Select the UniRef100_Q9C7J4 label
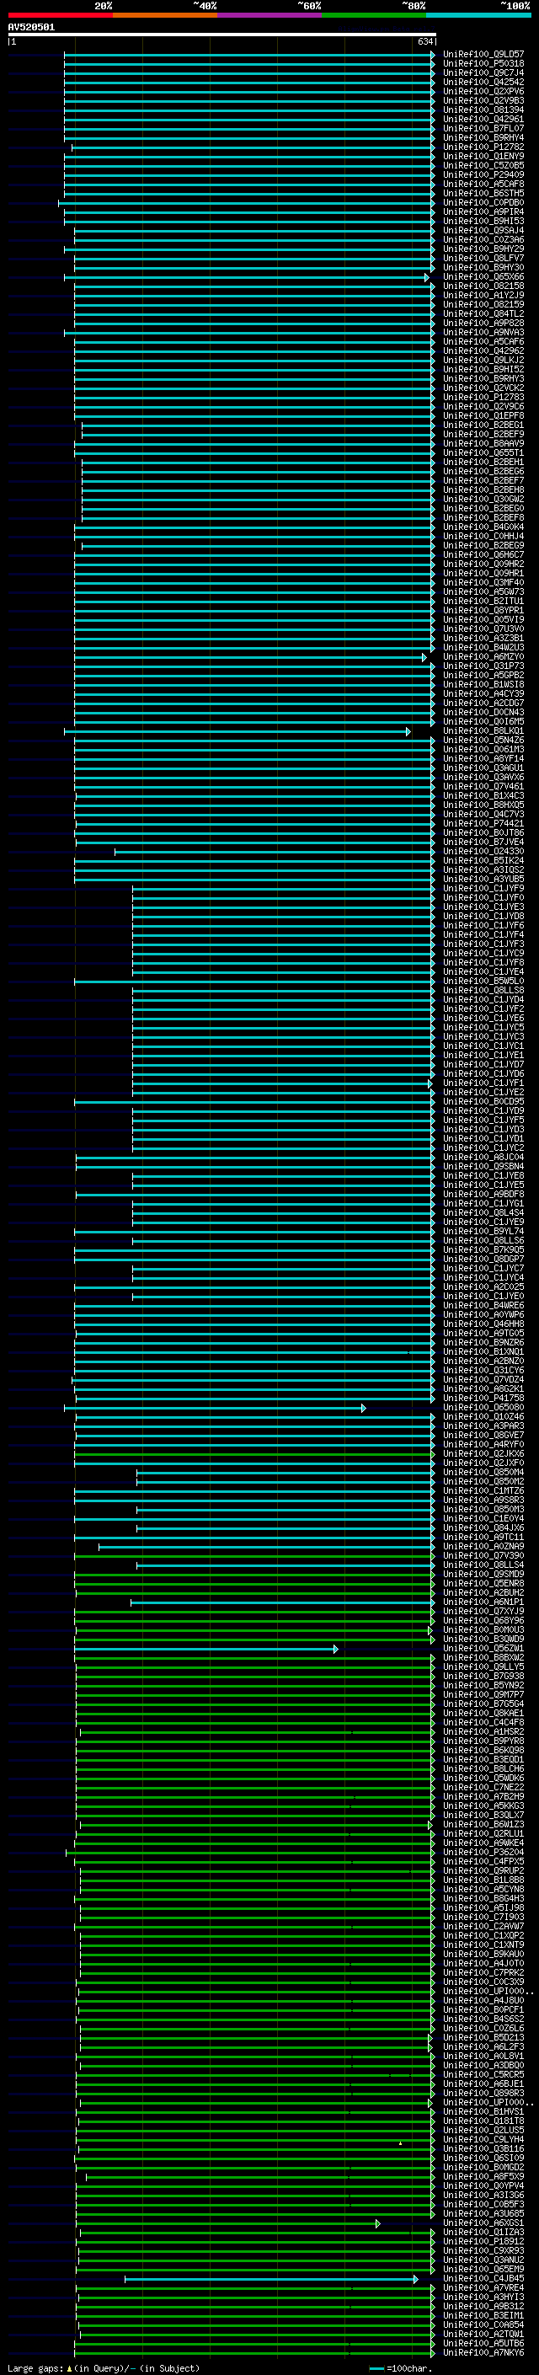The height and width of the screenshot is (2375, 539). click(483, 72)
